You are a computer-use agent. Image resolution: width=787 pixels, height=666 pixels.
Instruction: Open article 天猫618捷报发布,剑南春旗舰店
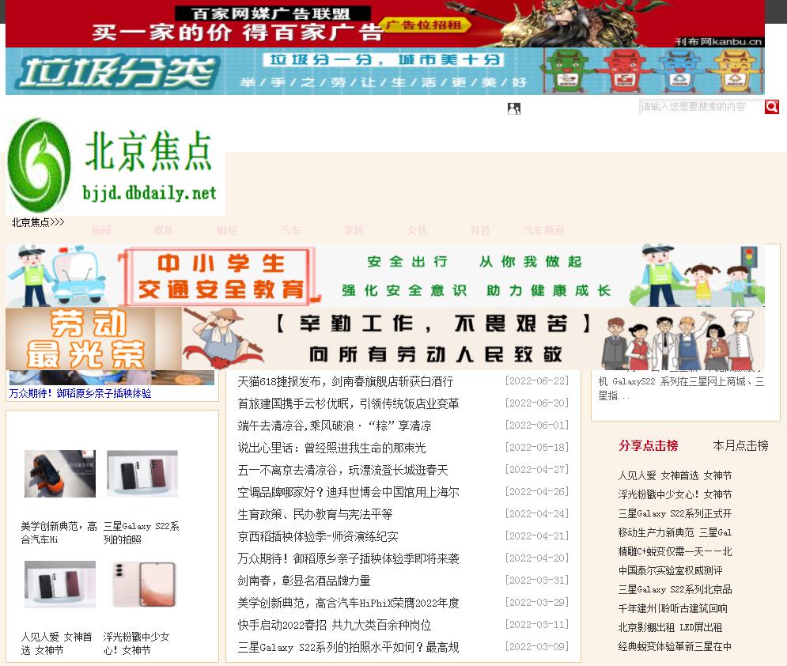346,381
